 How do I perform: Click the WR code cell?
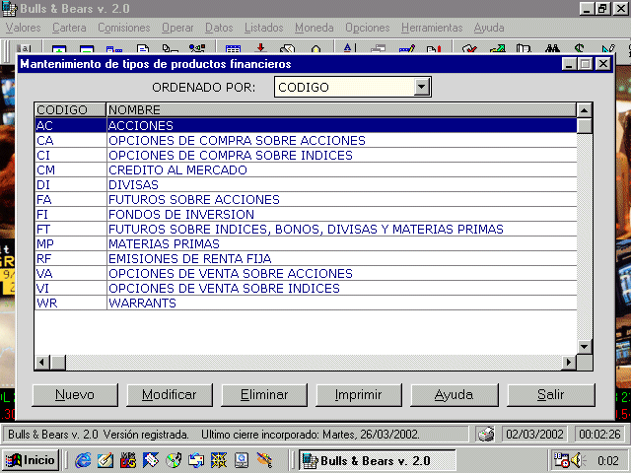70,303
